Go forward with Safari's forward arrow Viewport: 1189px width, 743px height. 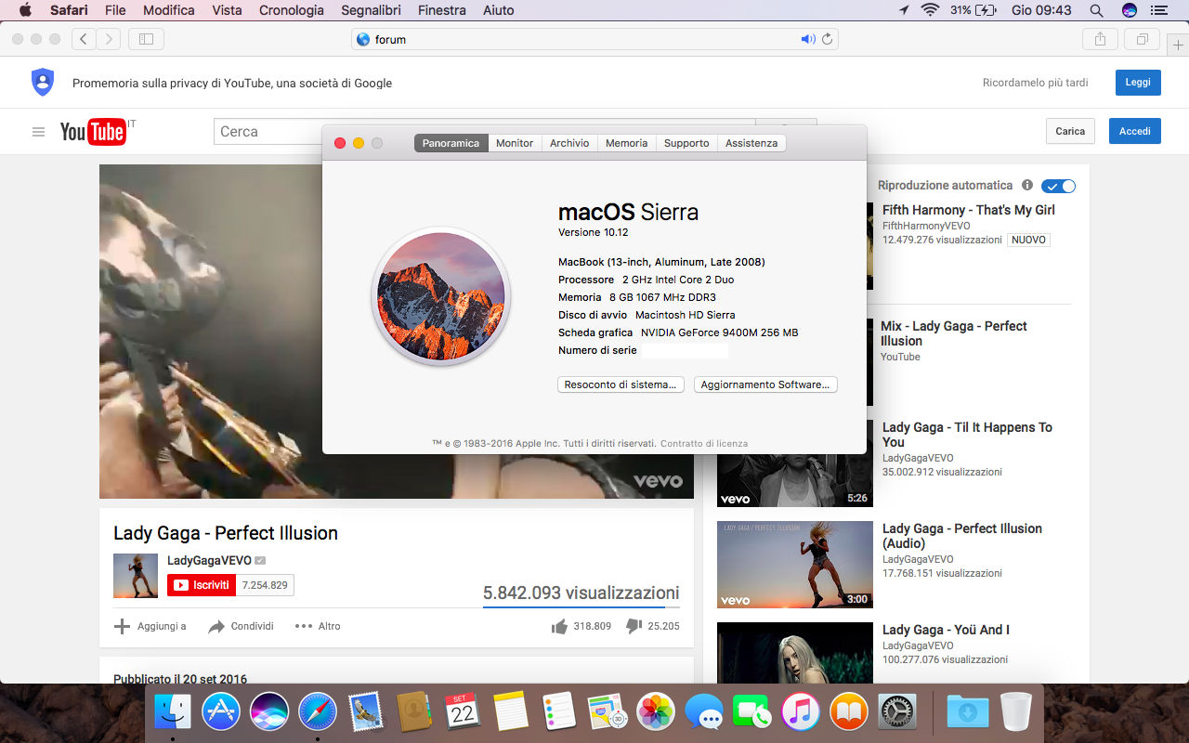pyautogui.click(x=109, y=39)
